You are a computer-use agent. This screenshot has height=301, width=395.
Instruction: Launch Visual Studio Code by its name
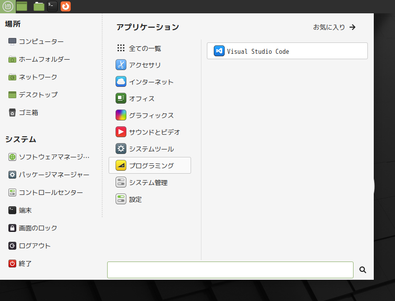(258, 51)
